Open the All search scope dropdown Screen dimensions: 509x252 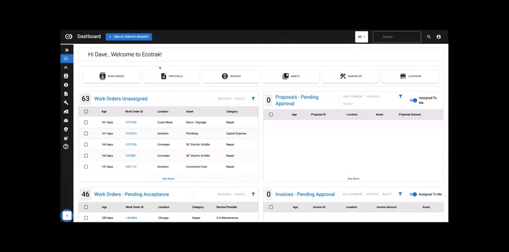point(362,37)
